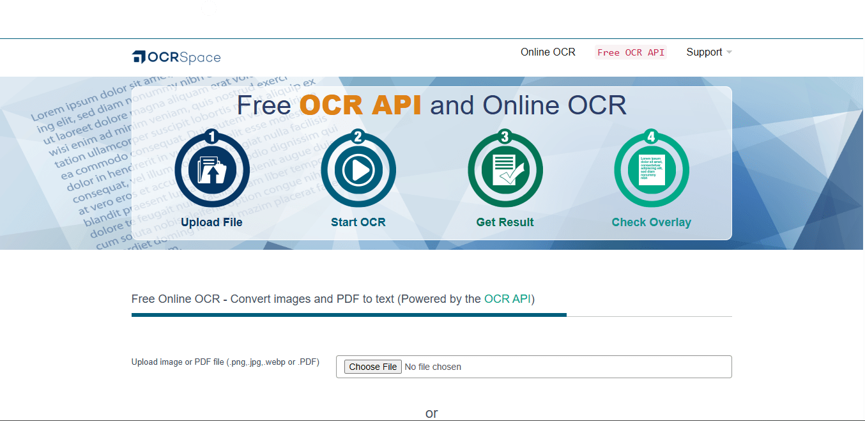This screenshot has height=421, width=865.
Task: Select the step 4 numbered badge
Action: (x=651, y=135)
